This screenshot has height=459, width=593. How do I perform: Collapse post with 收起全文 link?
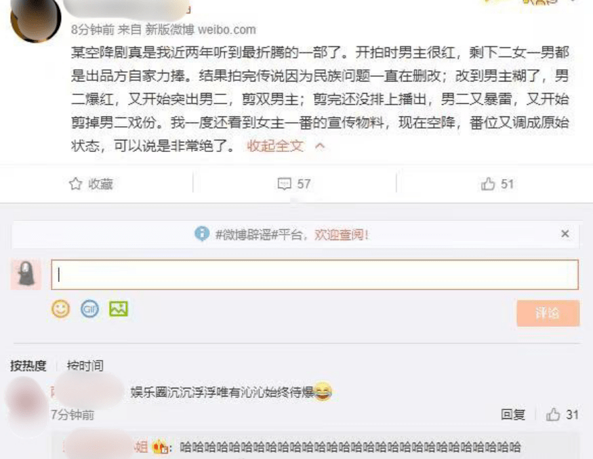[x=275, y=146]
